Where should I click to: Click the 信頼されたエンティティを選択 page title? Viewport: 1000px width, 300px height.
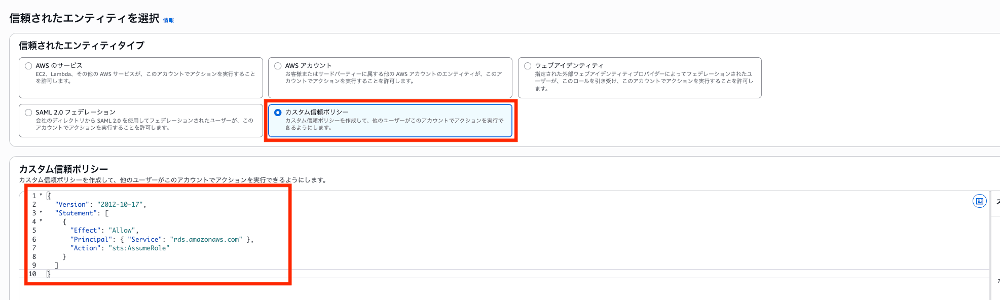(84, 18)
